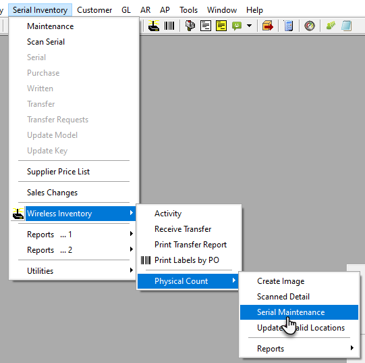Expand Reports under Physical Count
Image resolution: width=365 pixels, height=363 pixels.
(x=299, y=349)
